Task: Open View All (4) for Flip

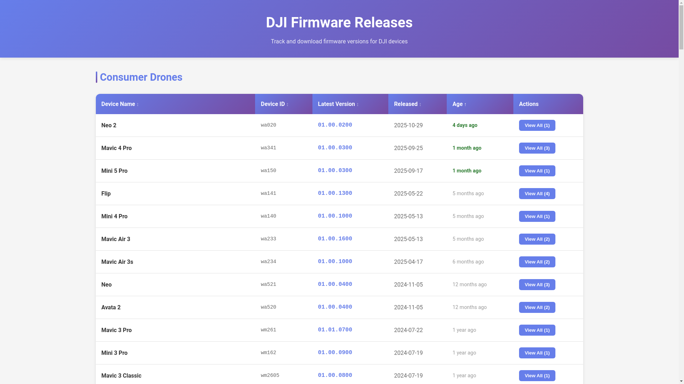Action: (x=537, y=194)
